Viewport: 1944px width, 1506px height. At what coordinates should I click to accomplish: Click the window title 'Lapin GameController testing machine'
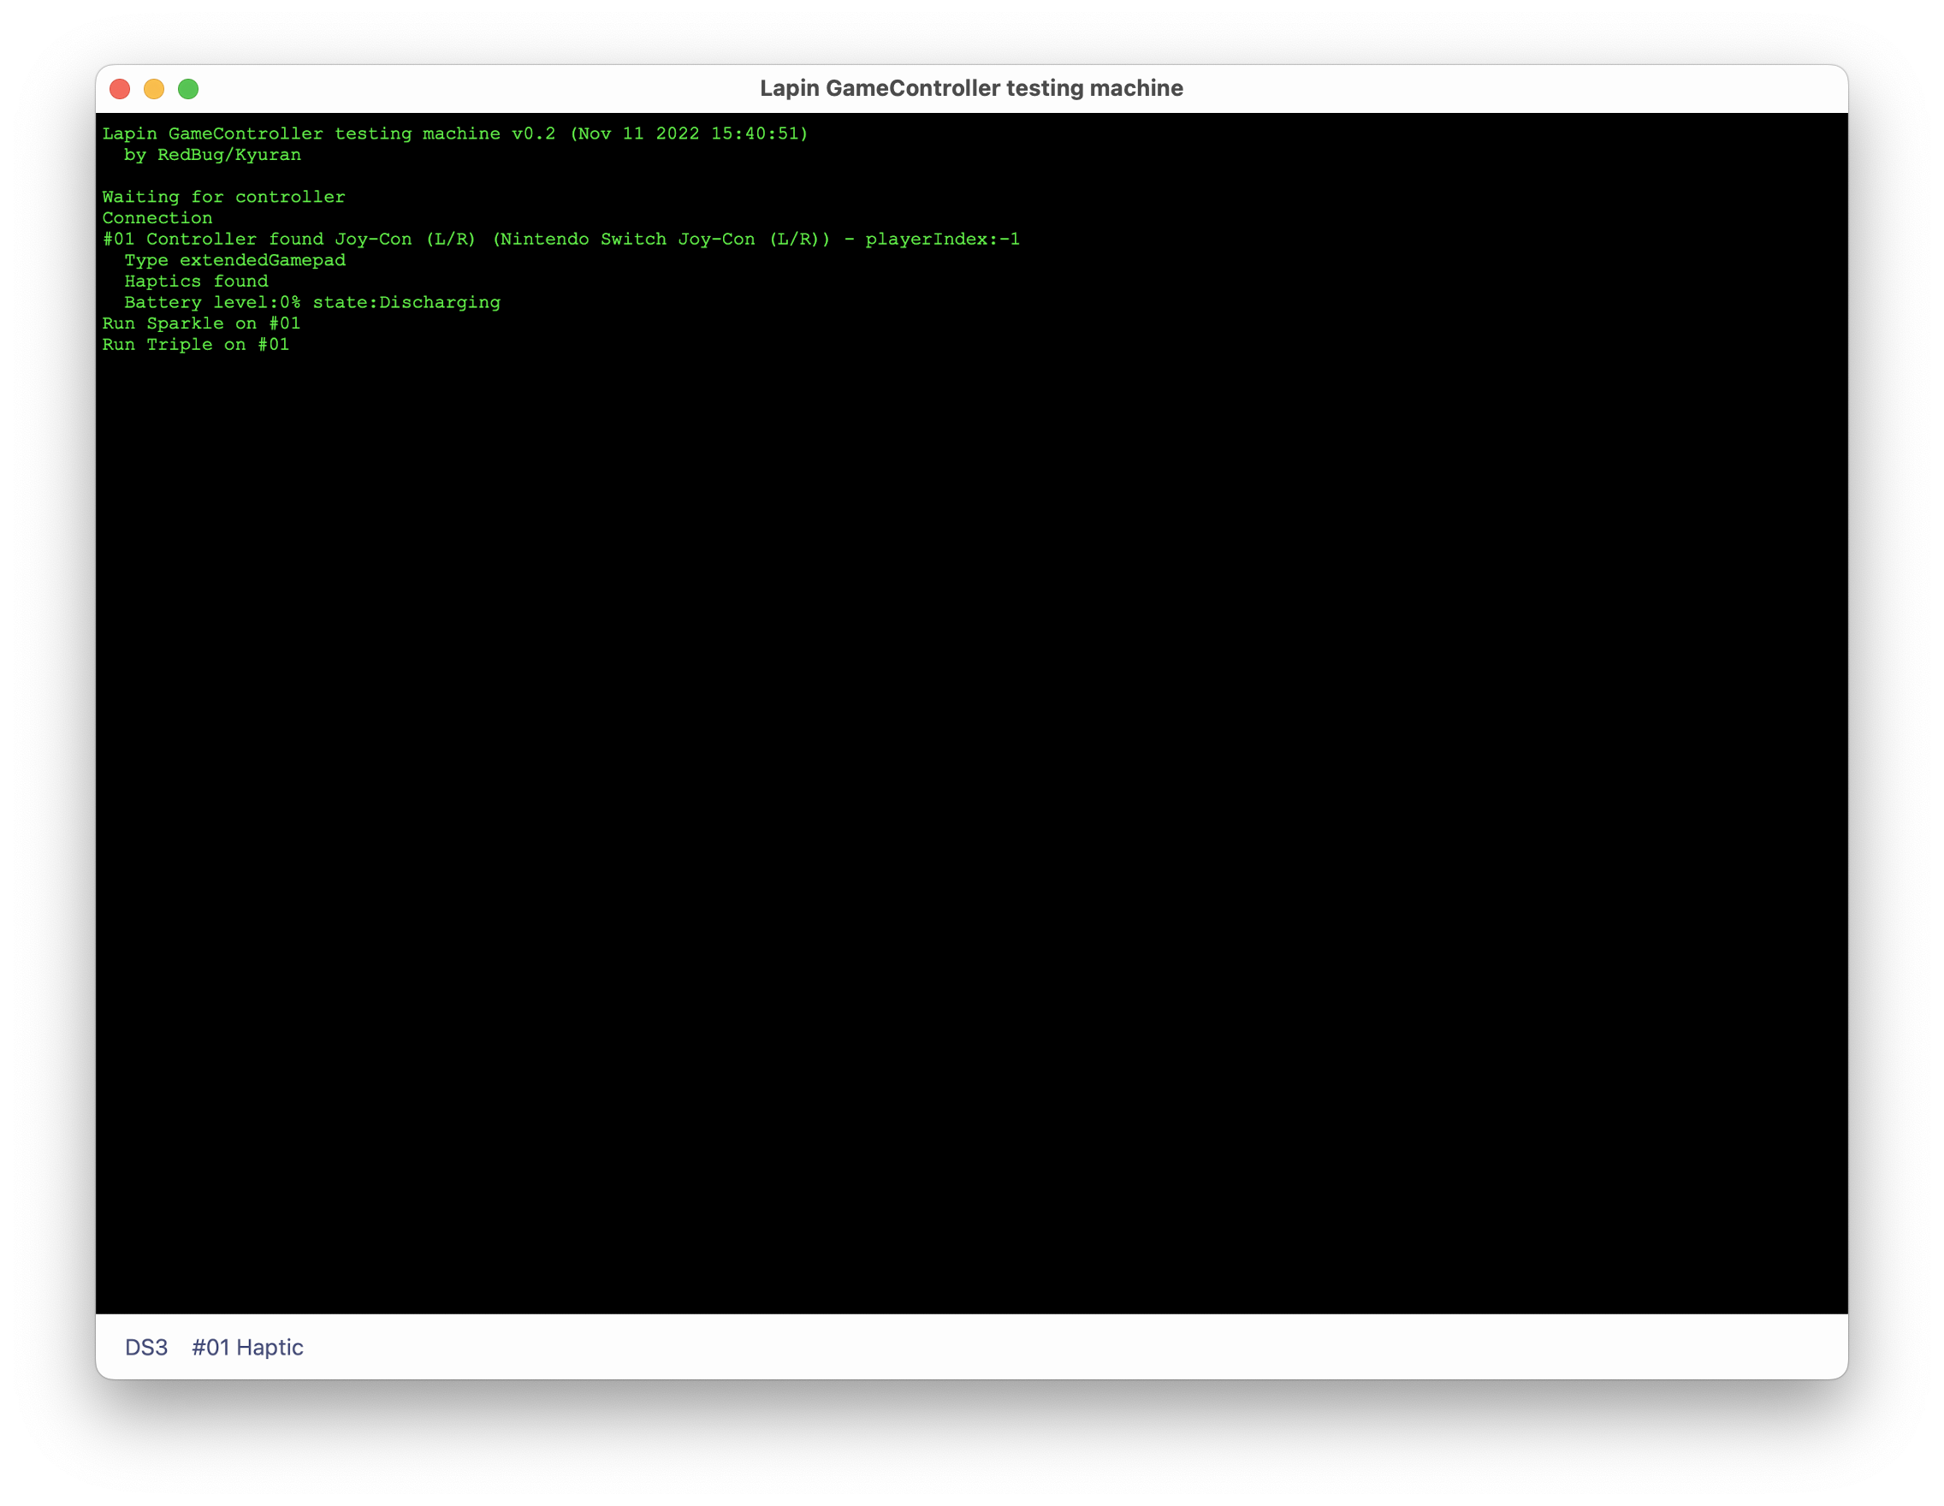click(x=971, y=88)
